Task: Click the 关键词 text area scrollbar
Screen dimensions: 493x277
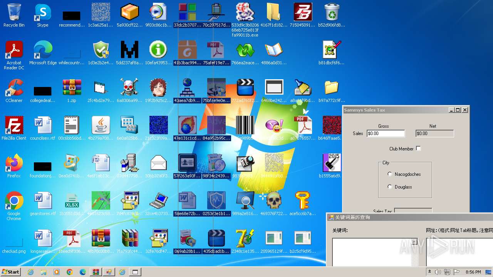Action: (414, 252)
